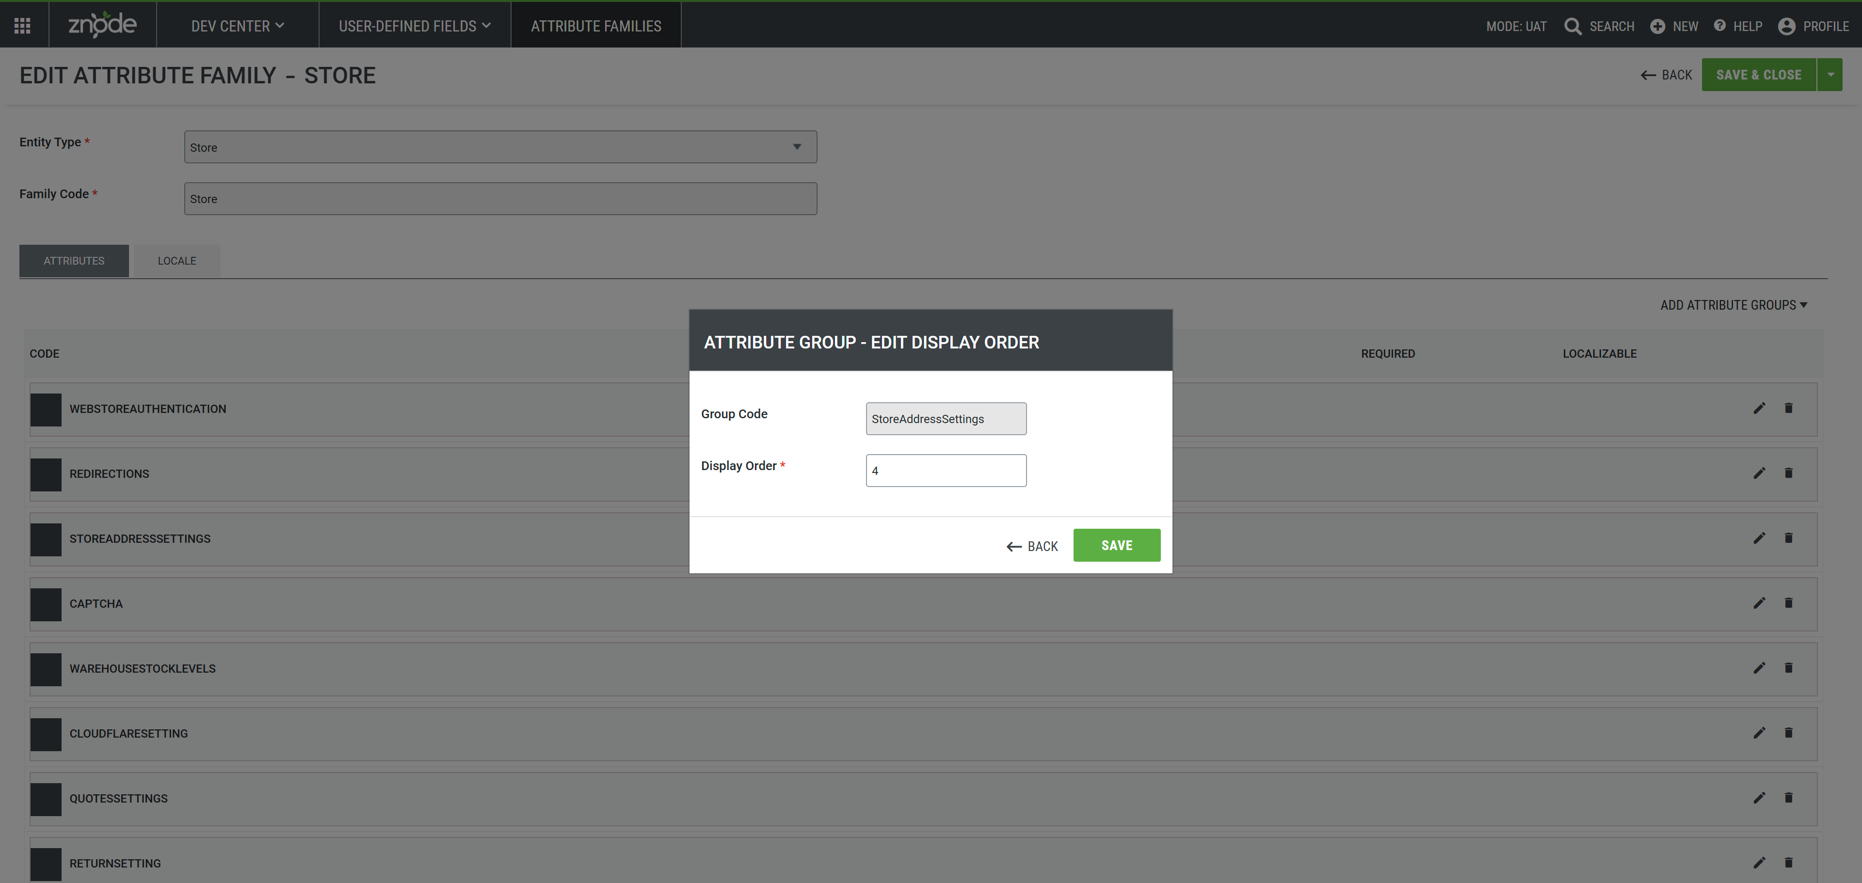This screenshot has width=1862, height=883.
Task: Open Attribute Families nav item
Action: click(595, 26)
